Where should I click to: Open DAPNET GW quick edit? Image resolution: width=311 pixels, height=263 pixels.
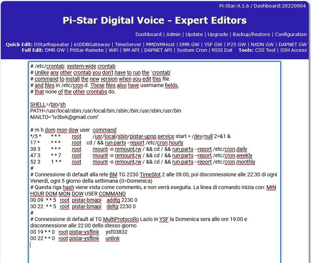point(293,44)
